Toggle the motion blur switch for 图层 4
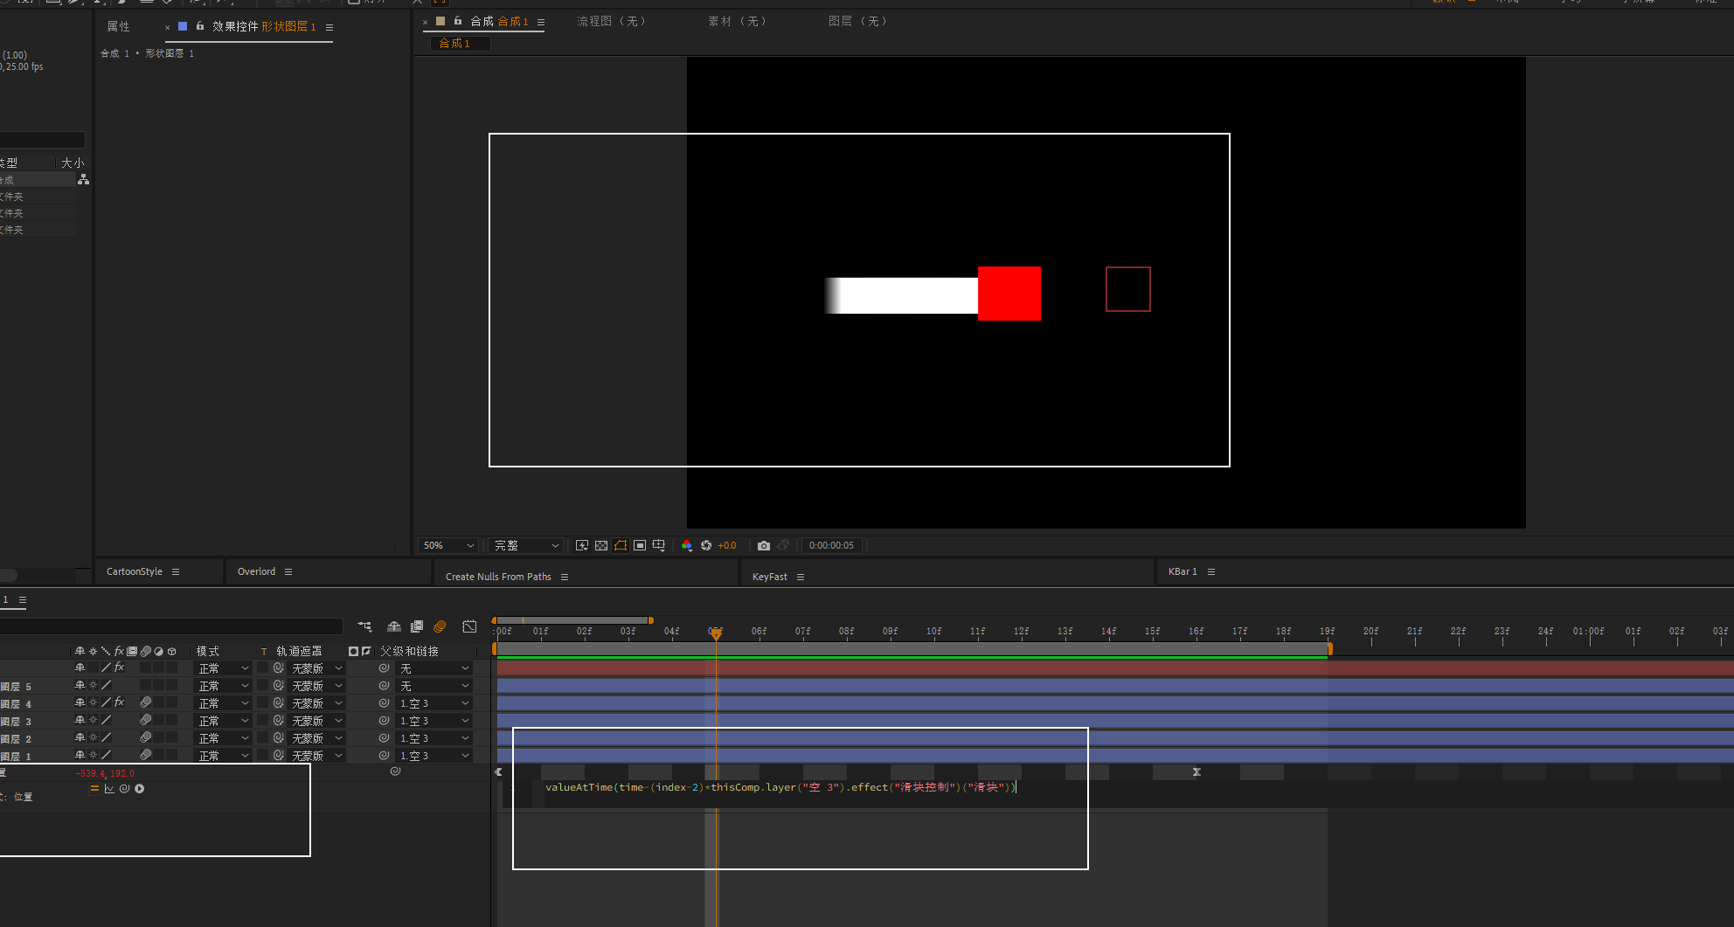Screen dimensions: 1734x927 146,702
